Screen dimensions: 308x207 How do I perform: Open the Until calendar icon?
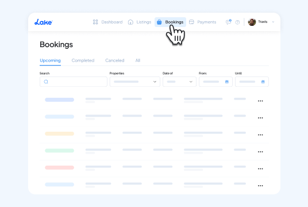263,82
